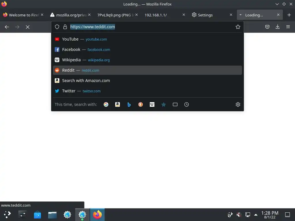Open a new tab with plus
The image size is (295, 221).
(289, 15)
